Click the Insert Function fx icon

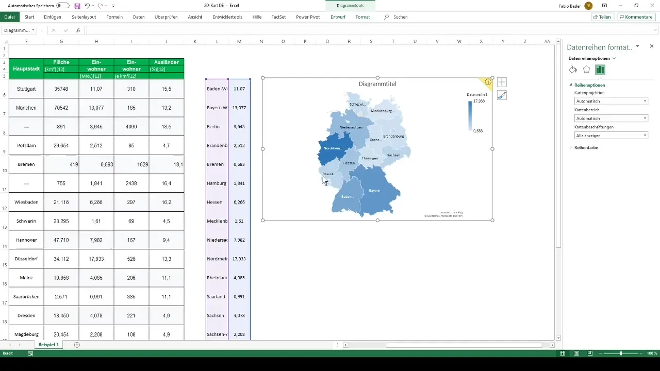coord(78,30)
